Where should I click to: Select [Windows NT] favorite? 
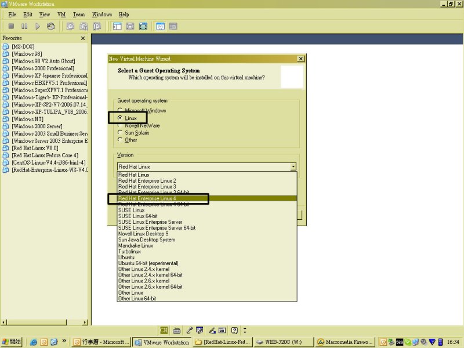point(27,119)
